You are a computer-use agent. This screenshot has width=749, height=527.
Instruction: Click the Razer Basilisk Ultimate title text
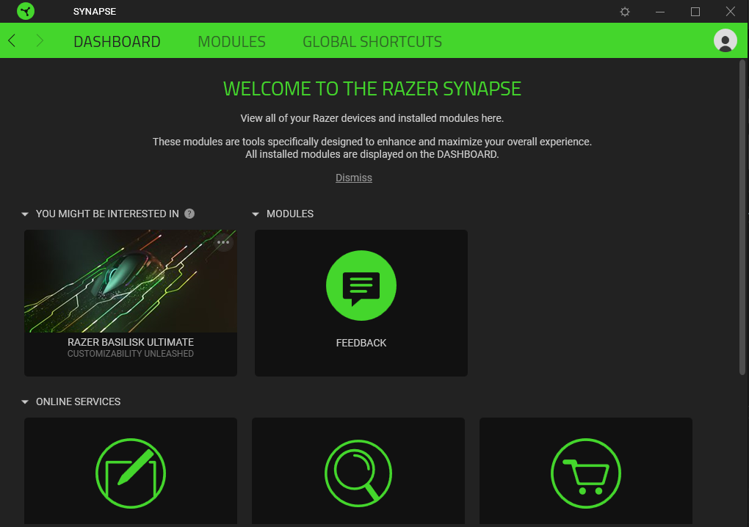coord(131,342)
